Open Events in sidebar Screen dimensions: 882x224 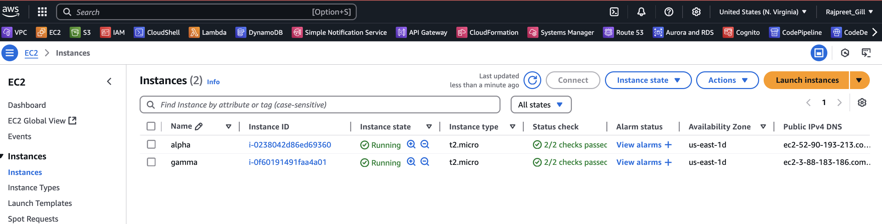point(19,136)
